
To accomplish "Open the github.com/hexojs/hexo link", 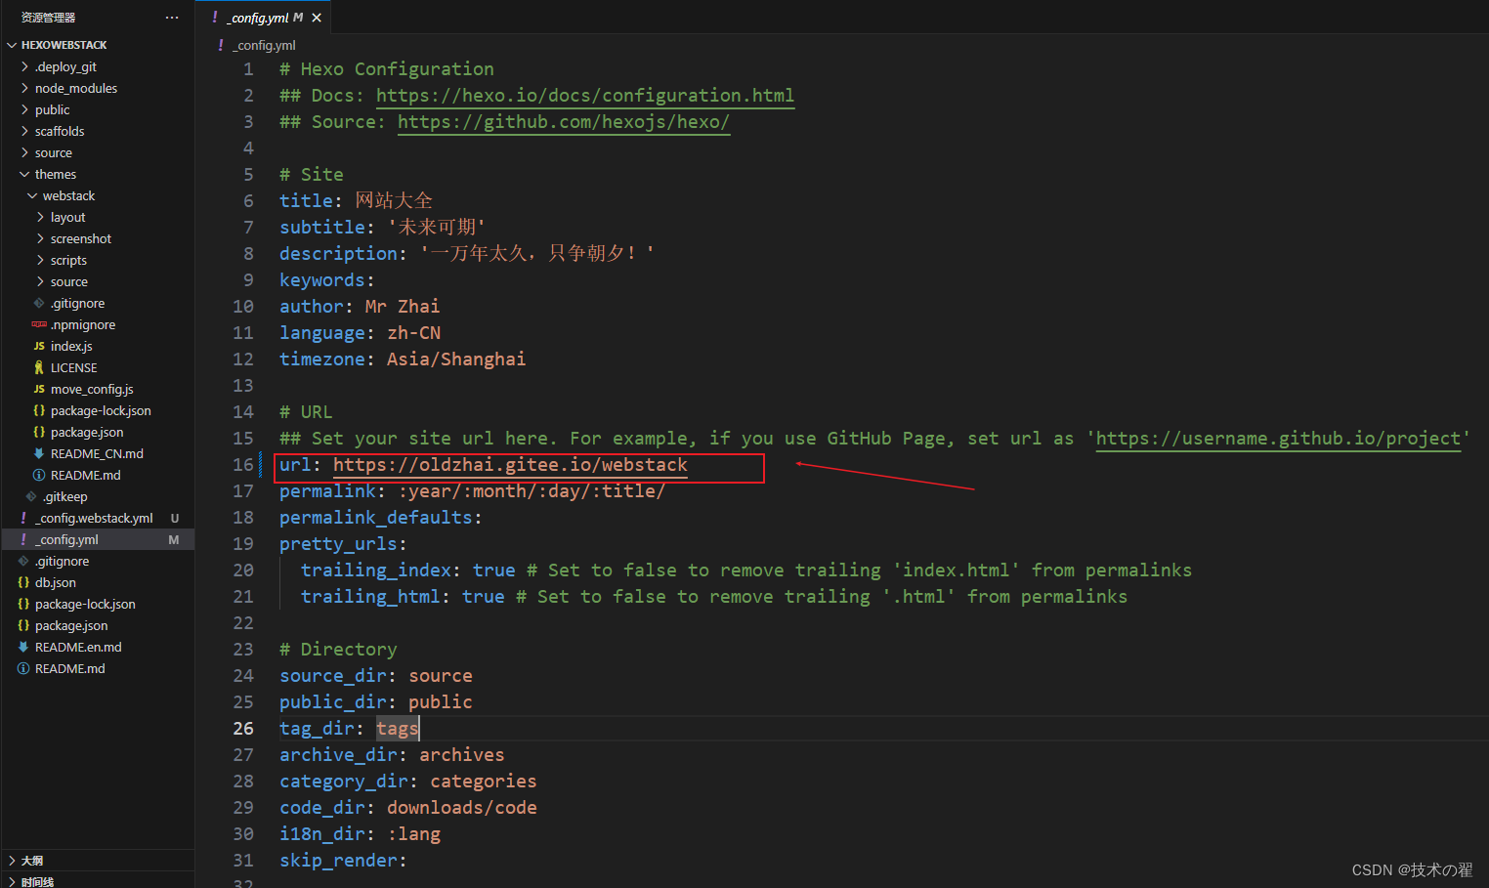I will [x=564, y=121].
